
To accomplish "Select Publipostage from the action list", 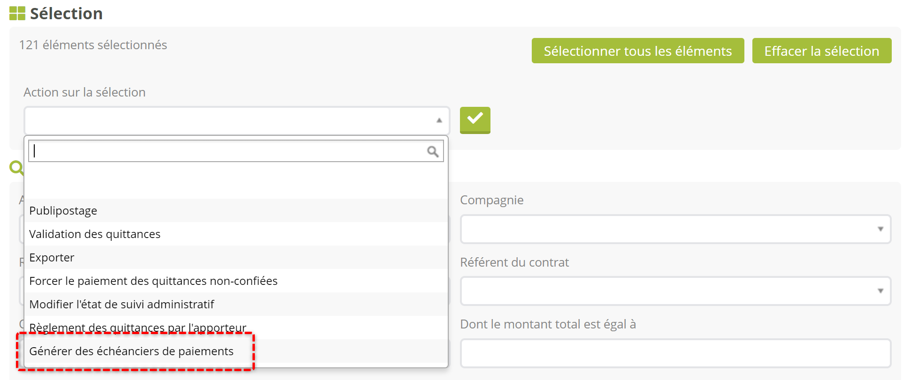I will click(x=63, y=211).
